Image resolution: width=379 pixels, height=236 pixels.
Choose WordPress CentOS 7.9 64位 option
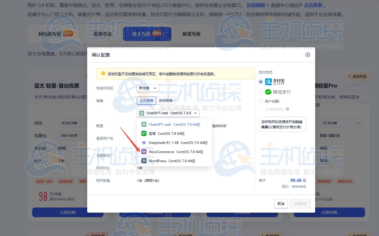pos(172,161)
